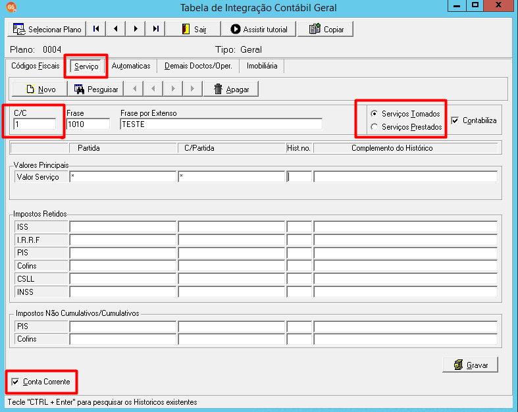
Task: Create a new entry with Novo
Action: click(x=39, y=89)
